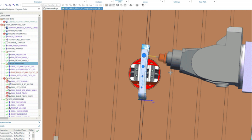Screen dimensions: 252x140
Task: Click the operation icon of TRANSITION_Z_BCXY-TCPC
Action: (7, 39)
